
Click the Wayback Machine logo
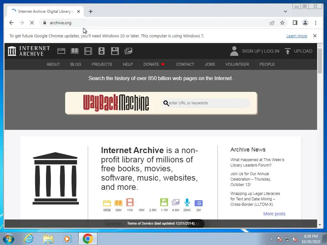click(116, 103)
